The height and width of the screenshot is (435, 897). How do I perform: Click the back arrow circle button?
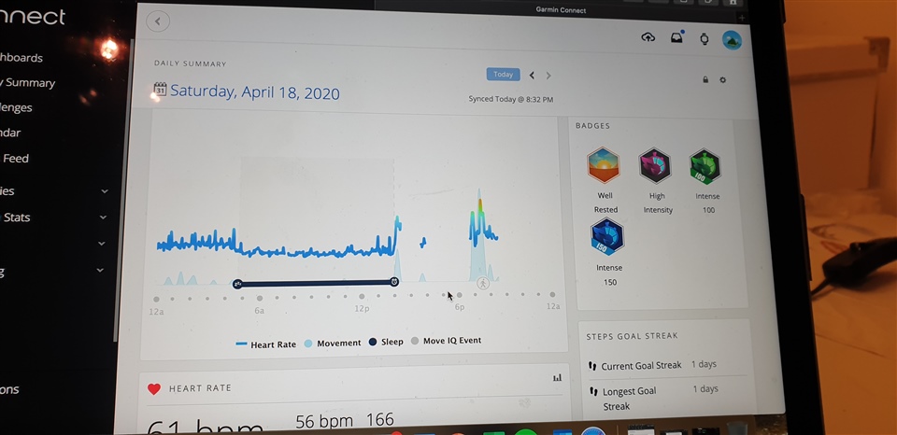click(x=157, y=21)
